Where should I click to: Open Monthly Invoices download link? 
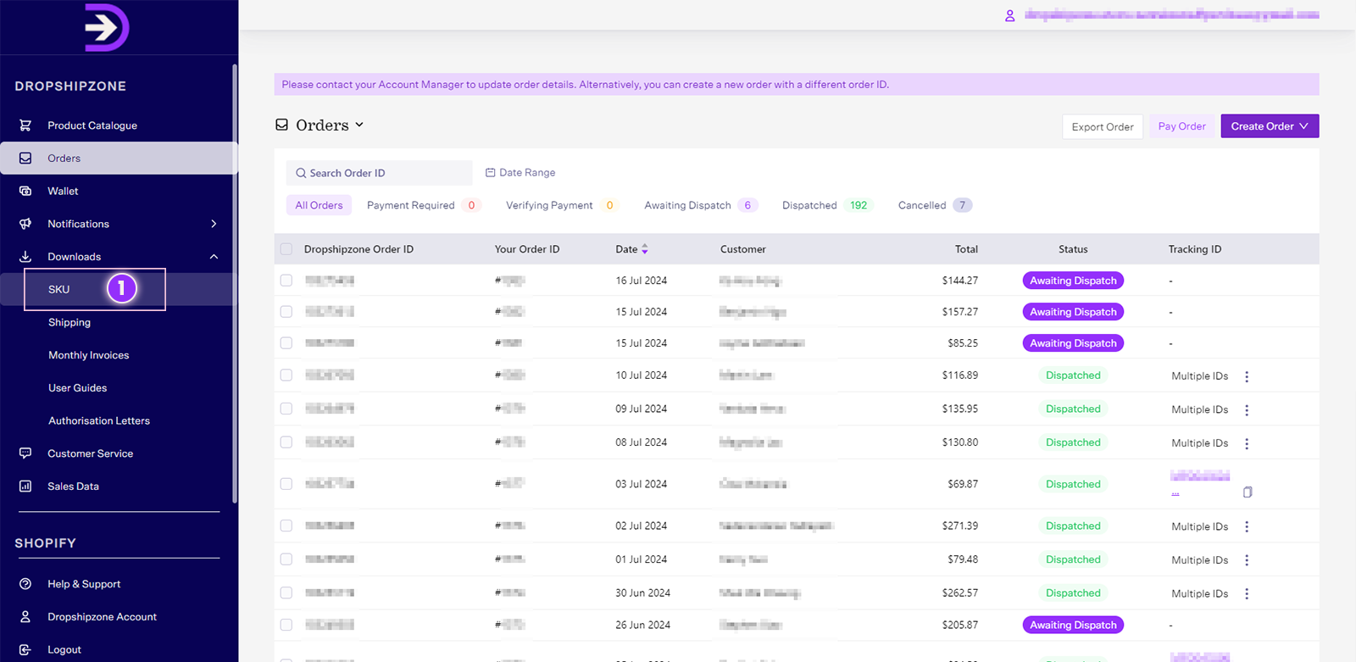click(x=89, y=355)
